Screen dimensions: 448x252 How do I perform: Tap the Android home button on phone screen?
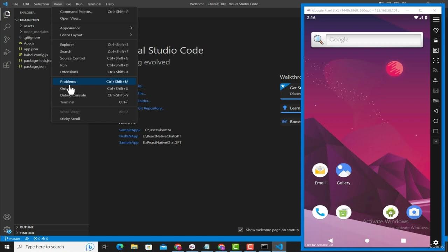(367, 240)
